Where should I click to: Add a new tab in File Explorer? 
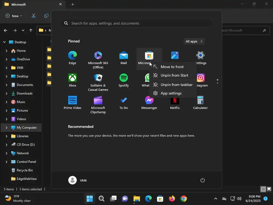[73, 4]
